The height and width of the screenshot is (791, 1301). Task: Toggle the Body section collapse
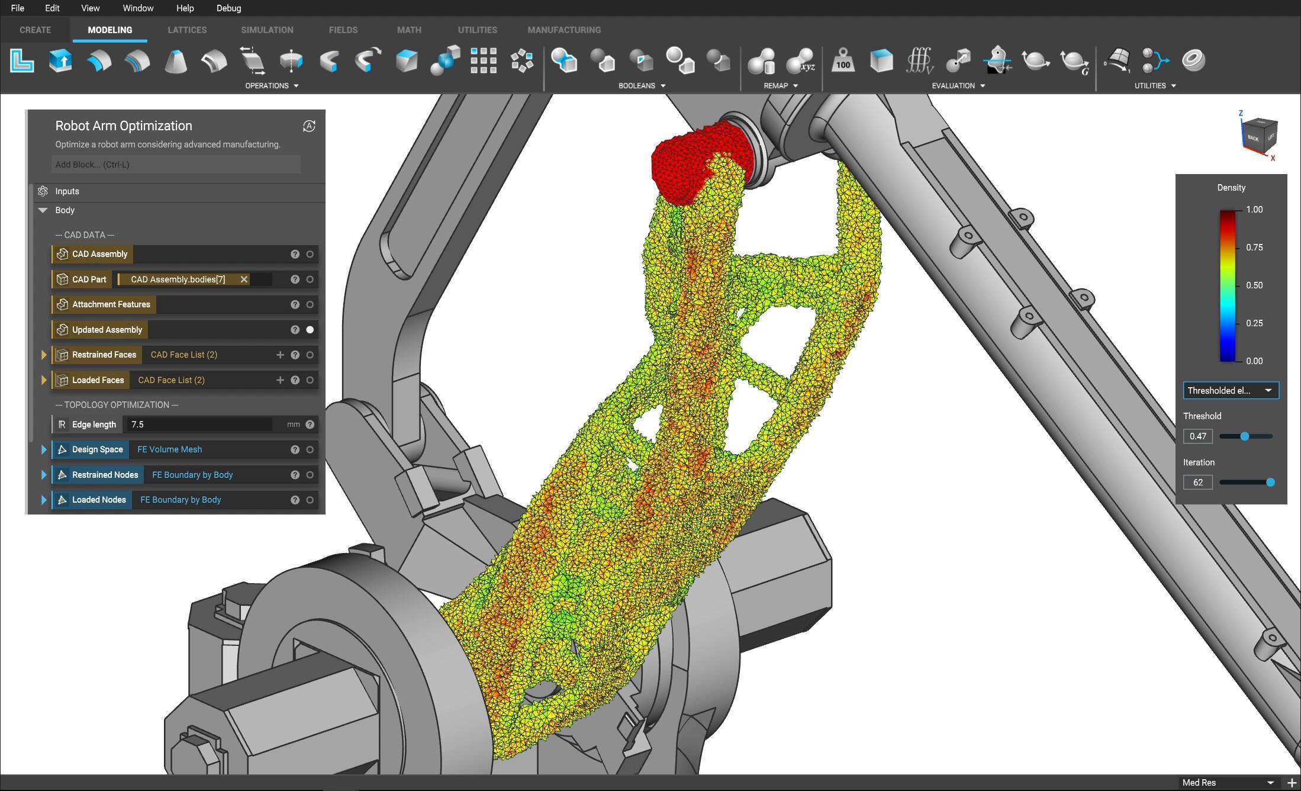44,210
